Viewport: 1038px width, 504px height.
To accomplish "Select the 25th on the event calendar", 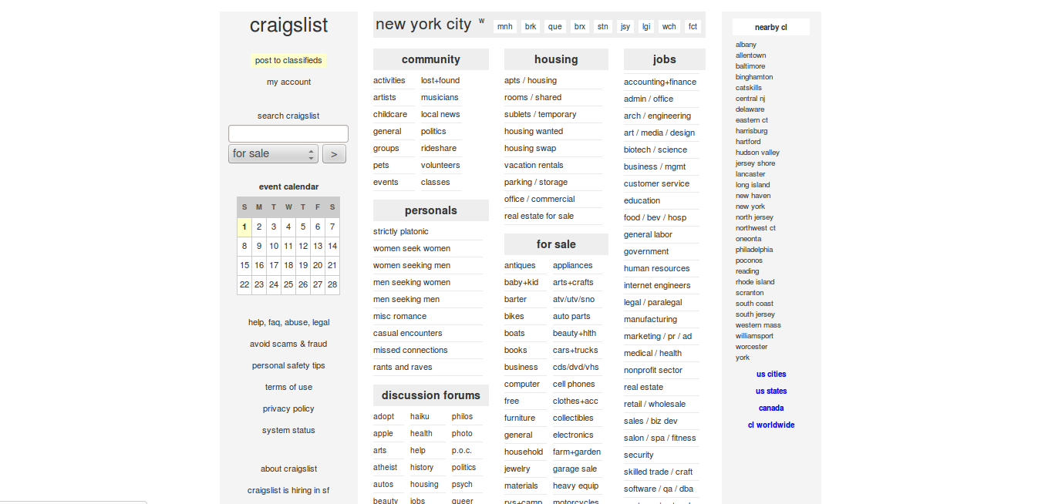I will tap(288, 284).
